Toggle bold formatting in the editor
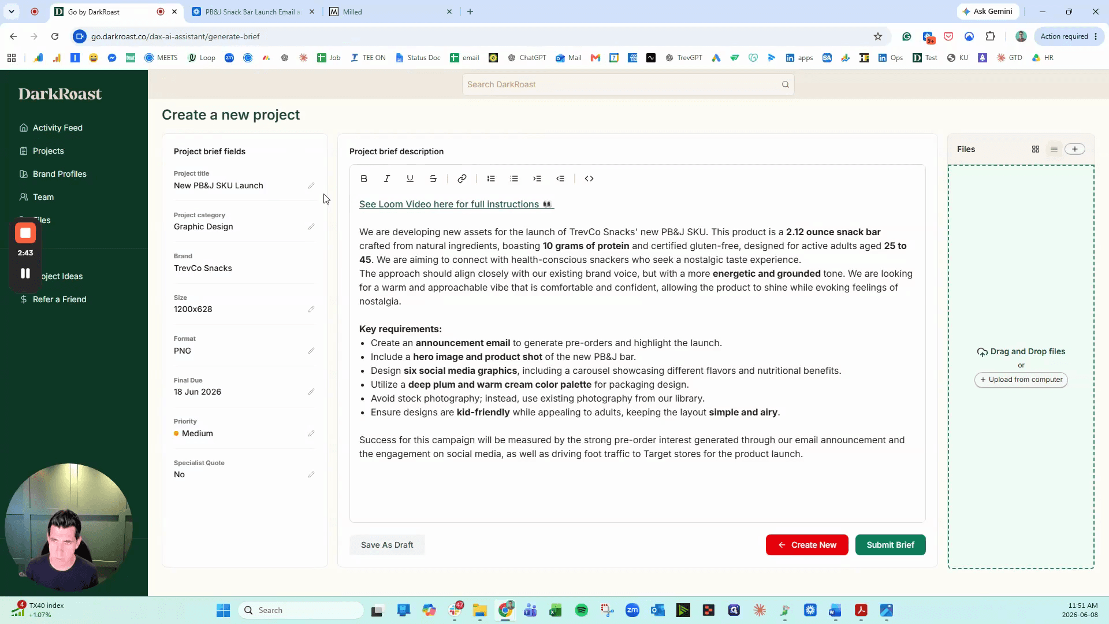 pyautogui.click(x=364, y=179)
